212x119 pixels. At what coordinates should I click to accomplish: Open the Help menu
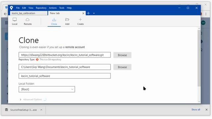point(69,8)
